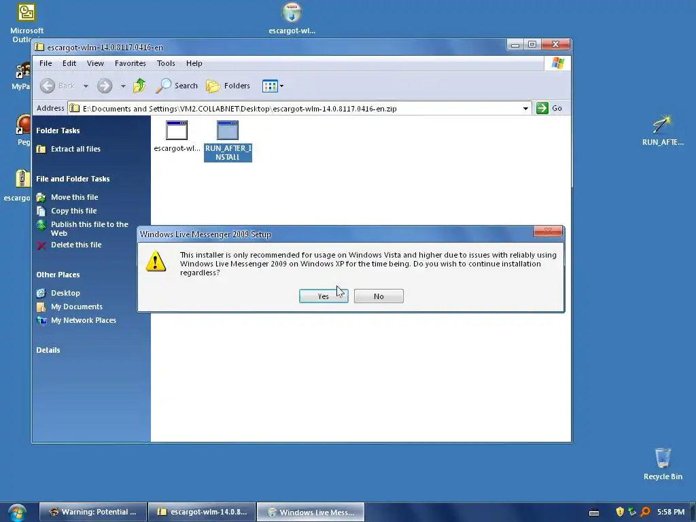The height and width of the screenshot is (522, 696).
Task: Click the Folder Tasks panel header
Action: click(x=58, y=130)
